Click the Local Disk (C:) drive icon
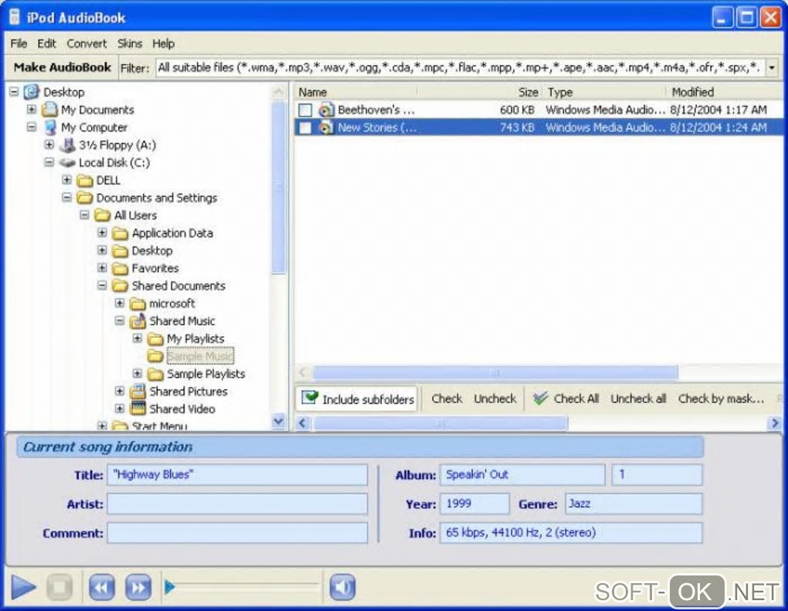The image size is (788, 611). click(67, 163)
